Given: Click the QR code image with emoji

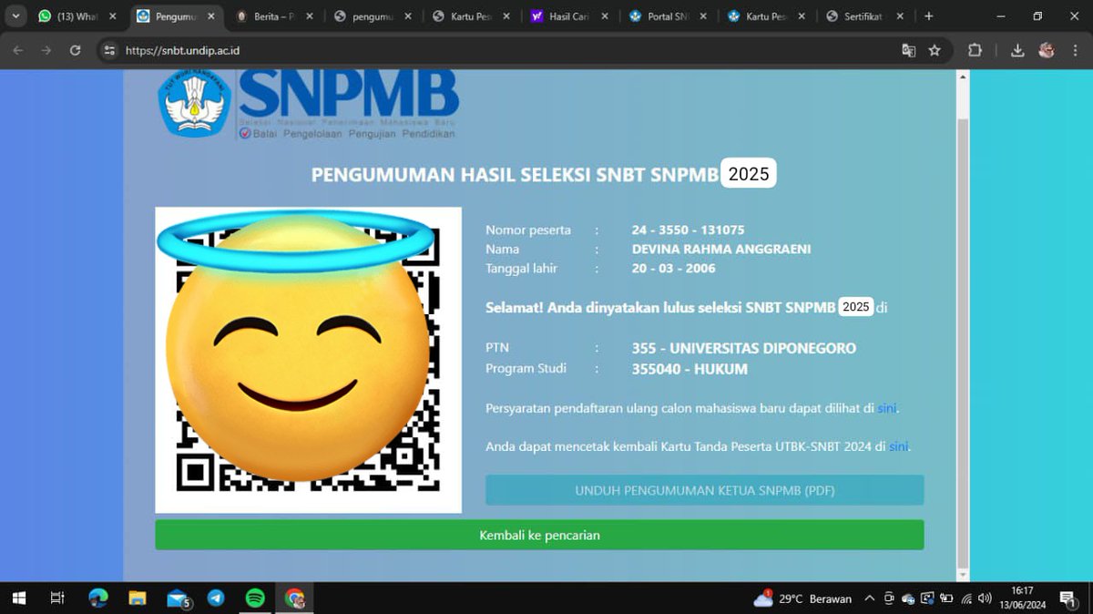Looking at the screenshot, I should pyautogui.click(x=308, y=360).
